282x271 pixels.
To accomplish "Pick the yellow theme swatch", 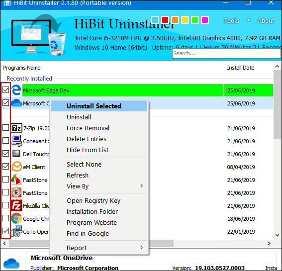I will coord(185,20).
